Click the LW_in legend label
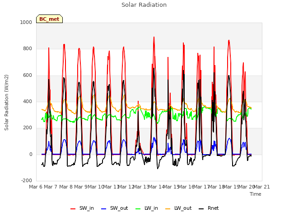 point(151,208)
